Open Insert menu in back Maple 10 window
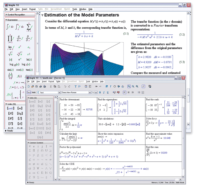This screenshot has width=197, height=189. [x=24, y=9]
